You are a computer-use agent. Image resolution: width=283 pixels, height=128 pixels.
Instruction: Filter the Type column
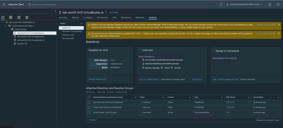tap(222, 98)
